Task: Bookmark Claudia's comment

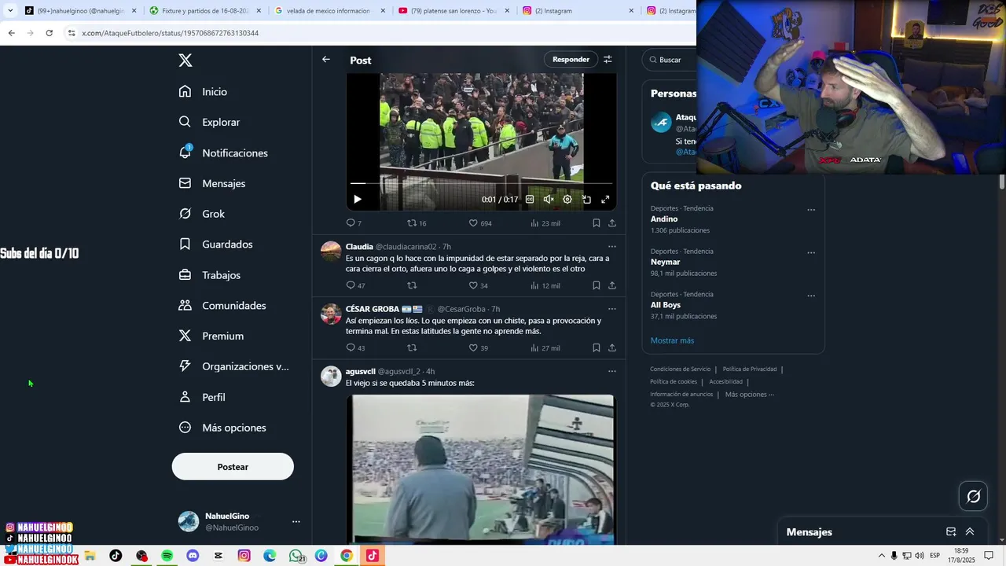Action: 597,285
